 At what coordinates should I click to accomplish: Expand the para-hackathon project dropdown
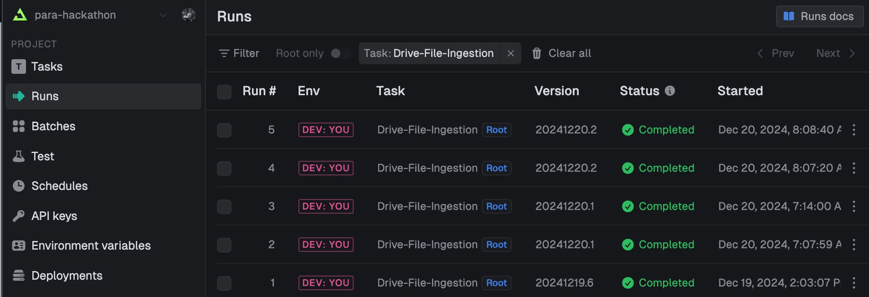pos(163,15)
